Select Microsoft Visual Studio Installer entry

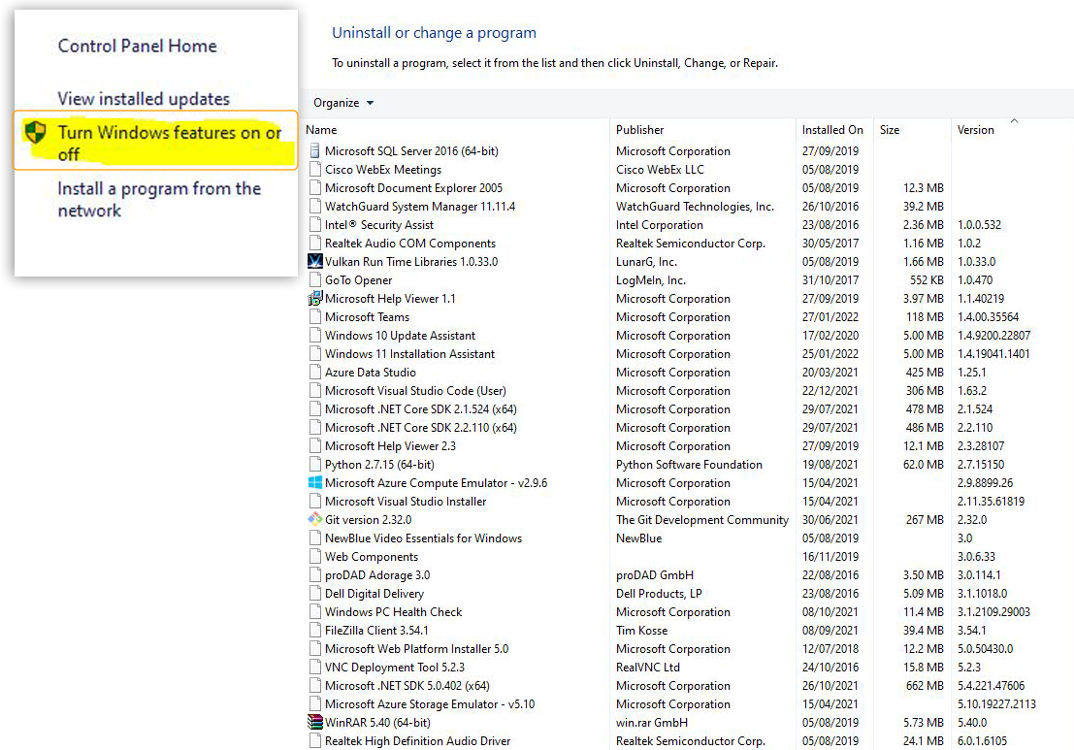406,502
